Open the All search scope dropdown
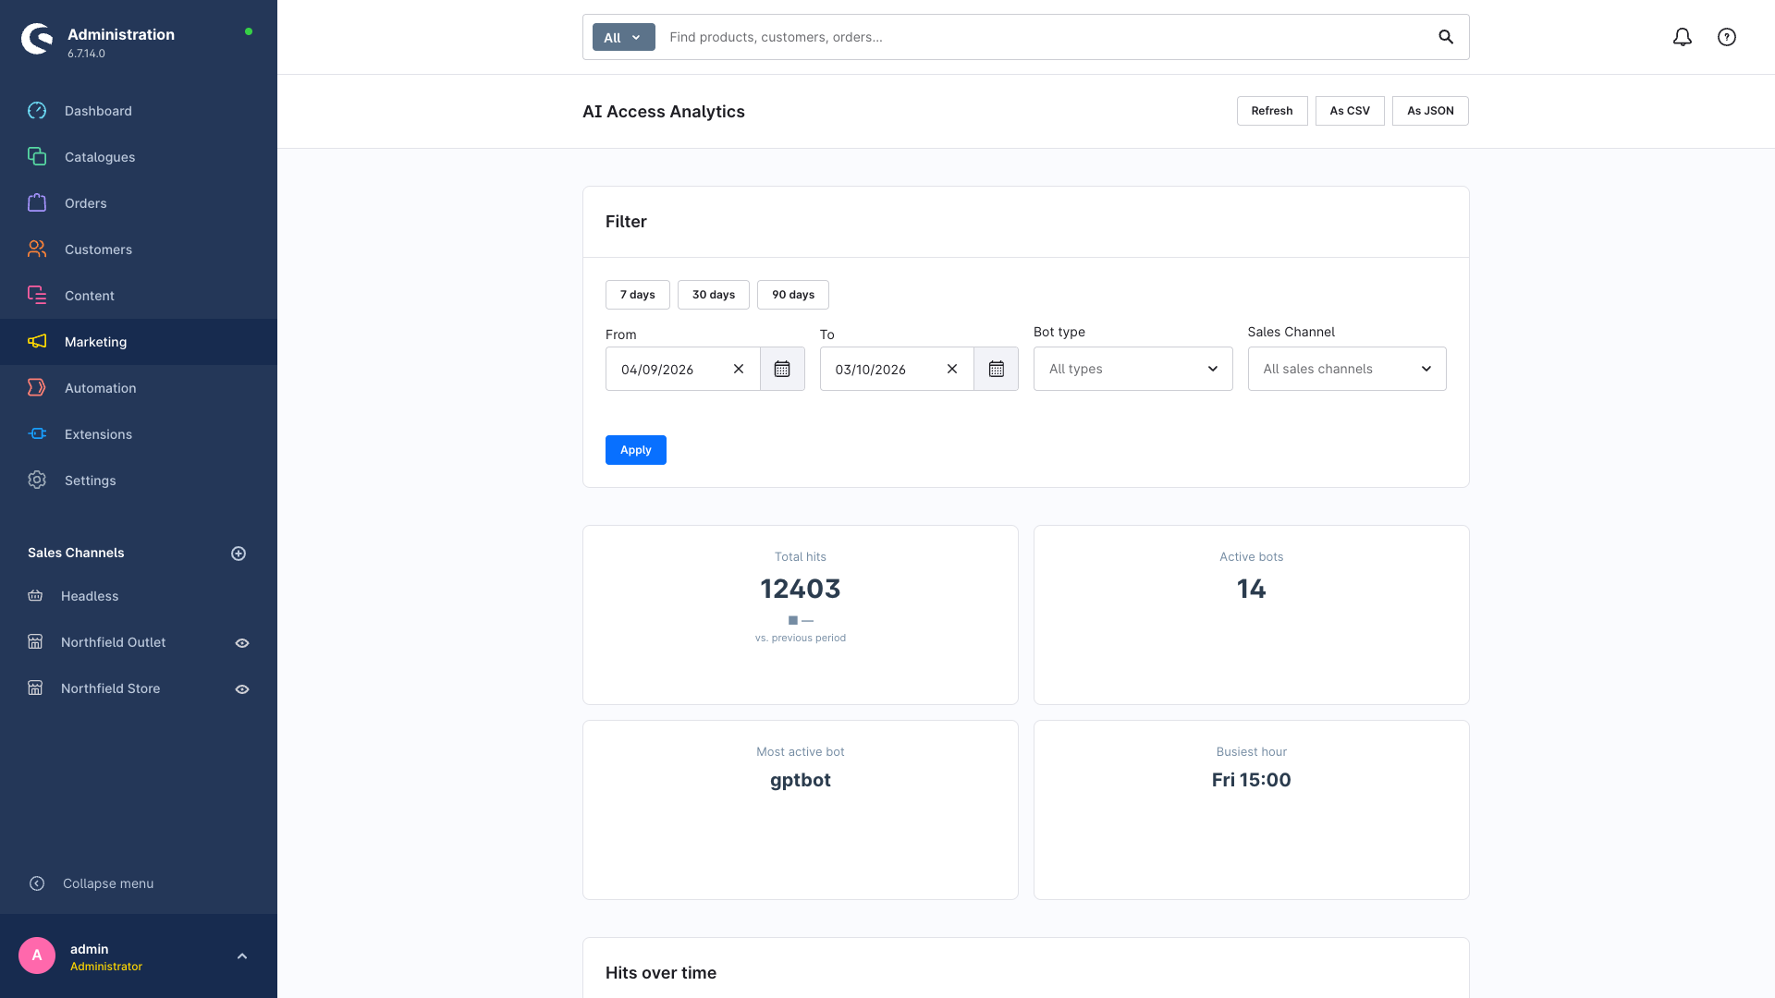Viewport: 1775px width, 998px height. tap(623, 37)
